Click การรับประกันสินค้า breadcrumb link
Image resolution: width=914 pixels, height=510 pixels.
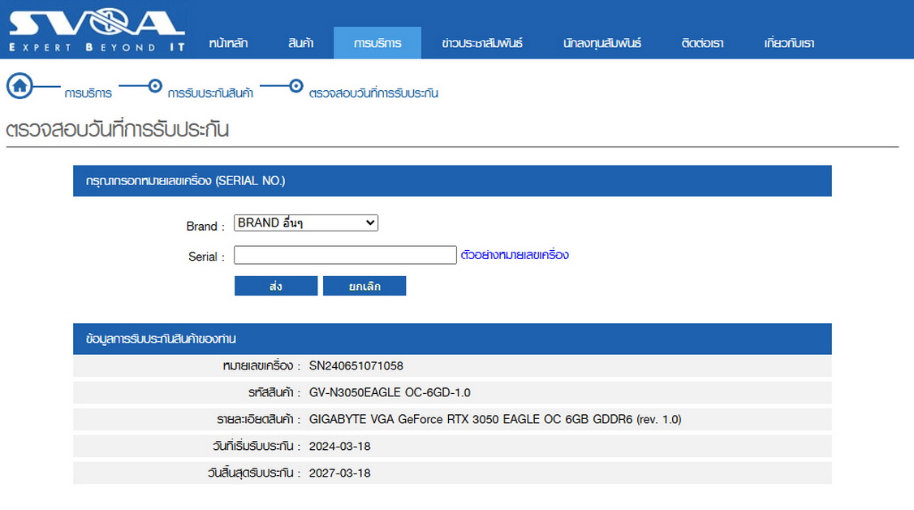pyautogui.click(x=210, y=93)
